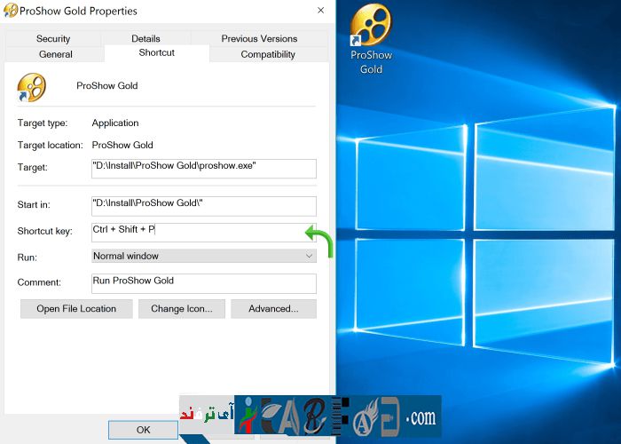Switch to the Security tab

point(53,38)
